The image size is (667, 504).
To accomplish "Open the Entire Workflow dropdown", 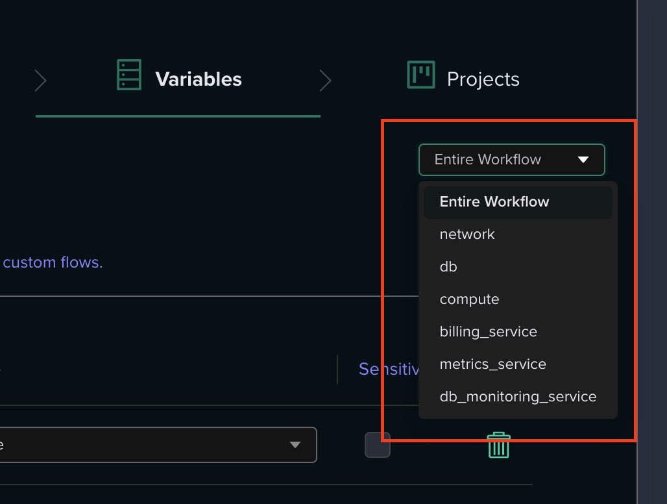I will pyautogui.click(x=511, y=159).
